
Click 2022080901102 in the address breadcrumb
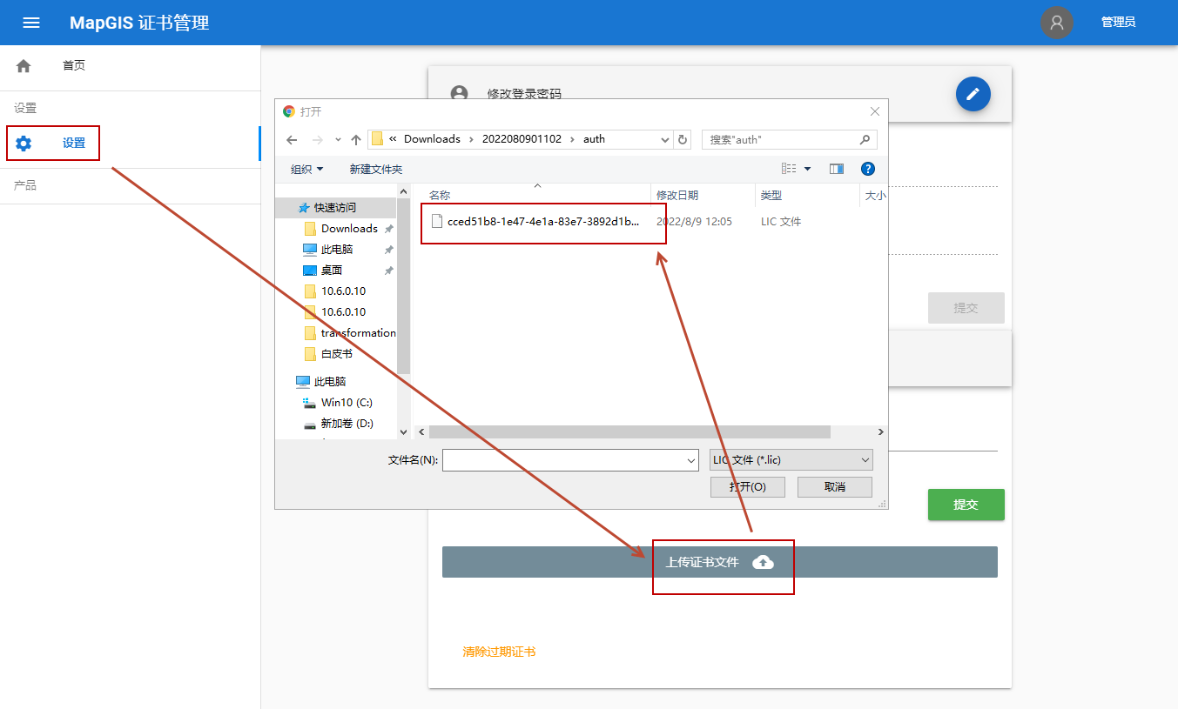coord(522,139)
